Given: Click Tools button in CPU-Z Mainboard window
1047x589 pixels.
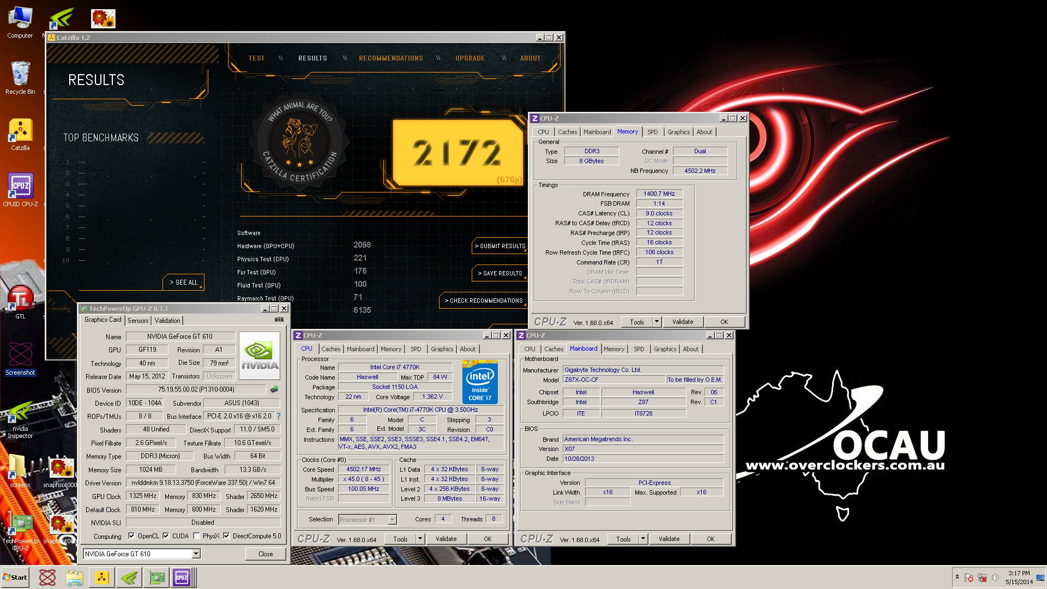Looking at the screenshot, I should [623, 539].
